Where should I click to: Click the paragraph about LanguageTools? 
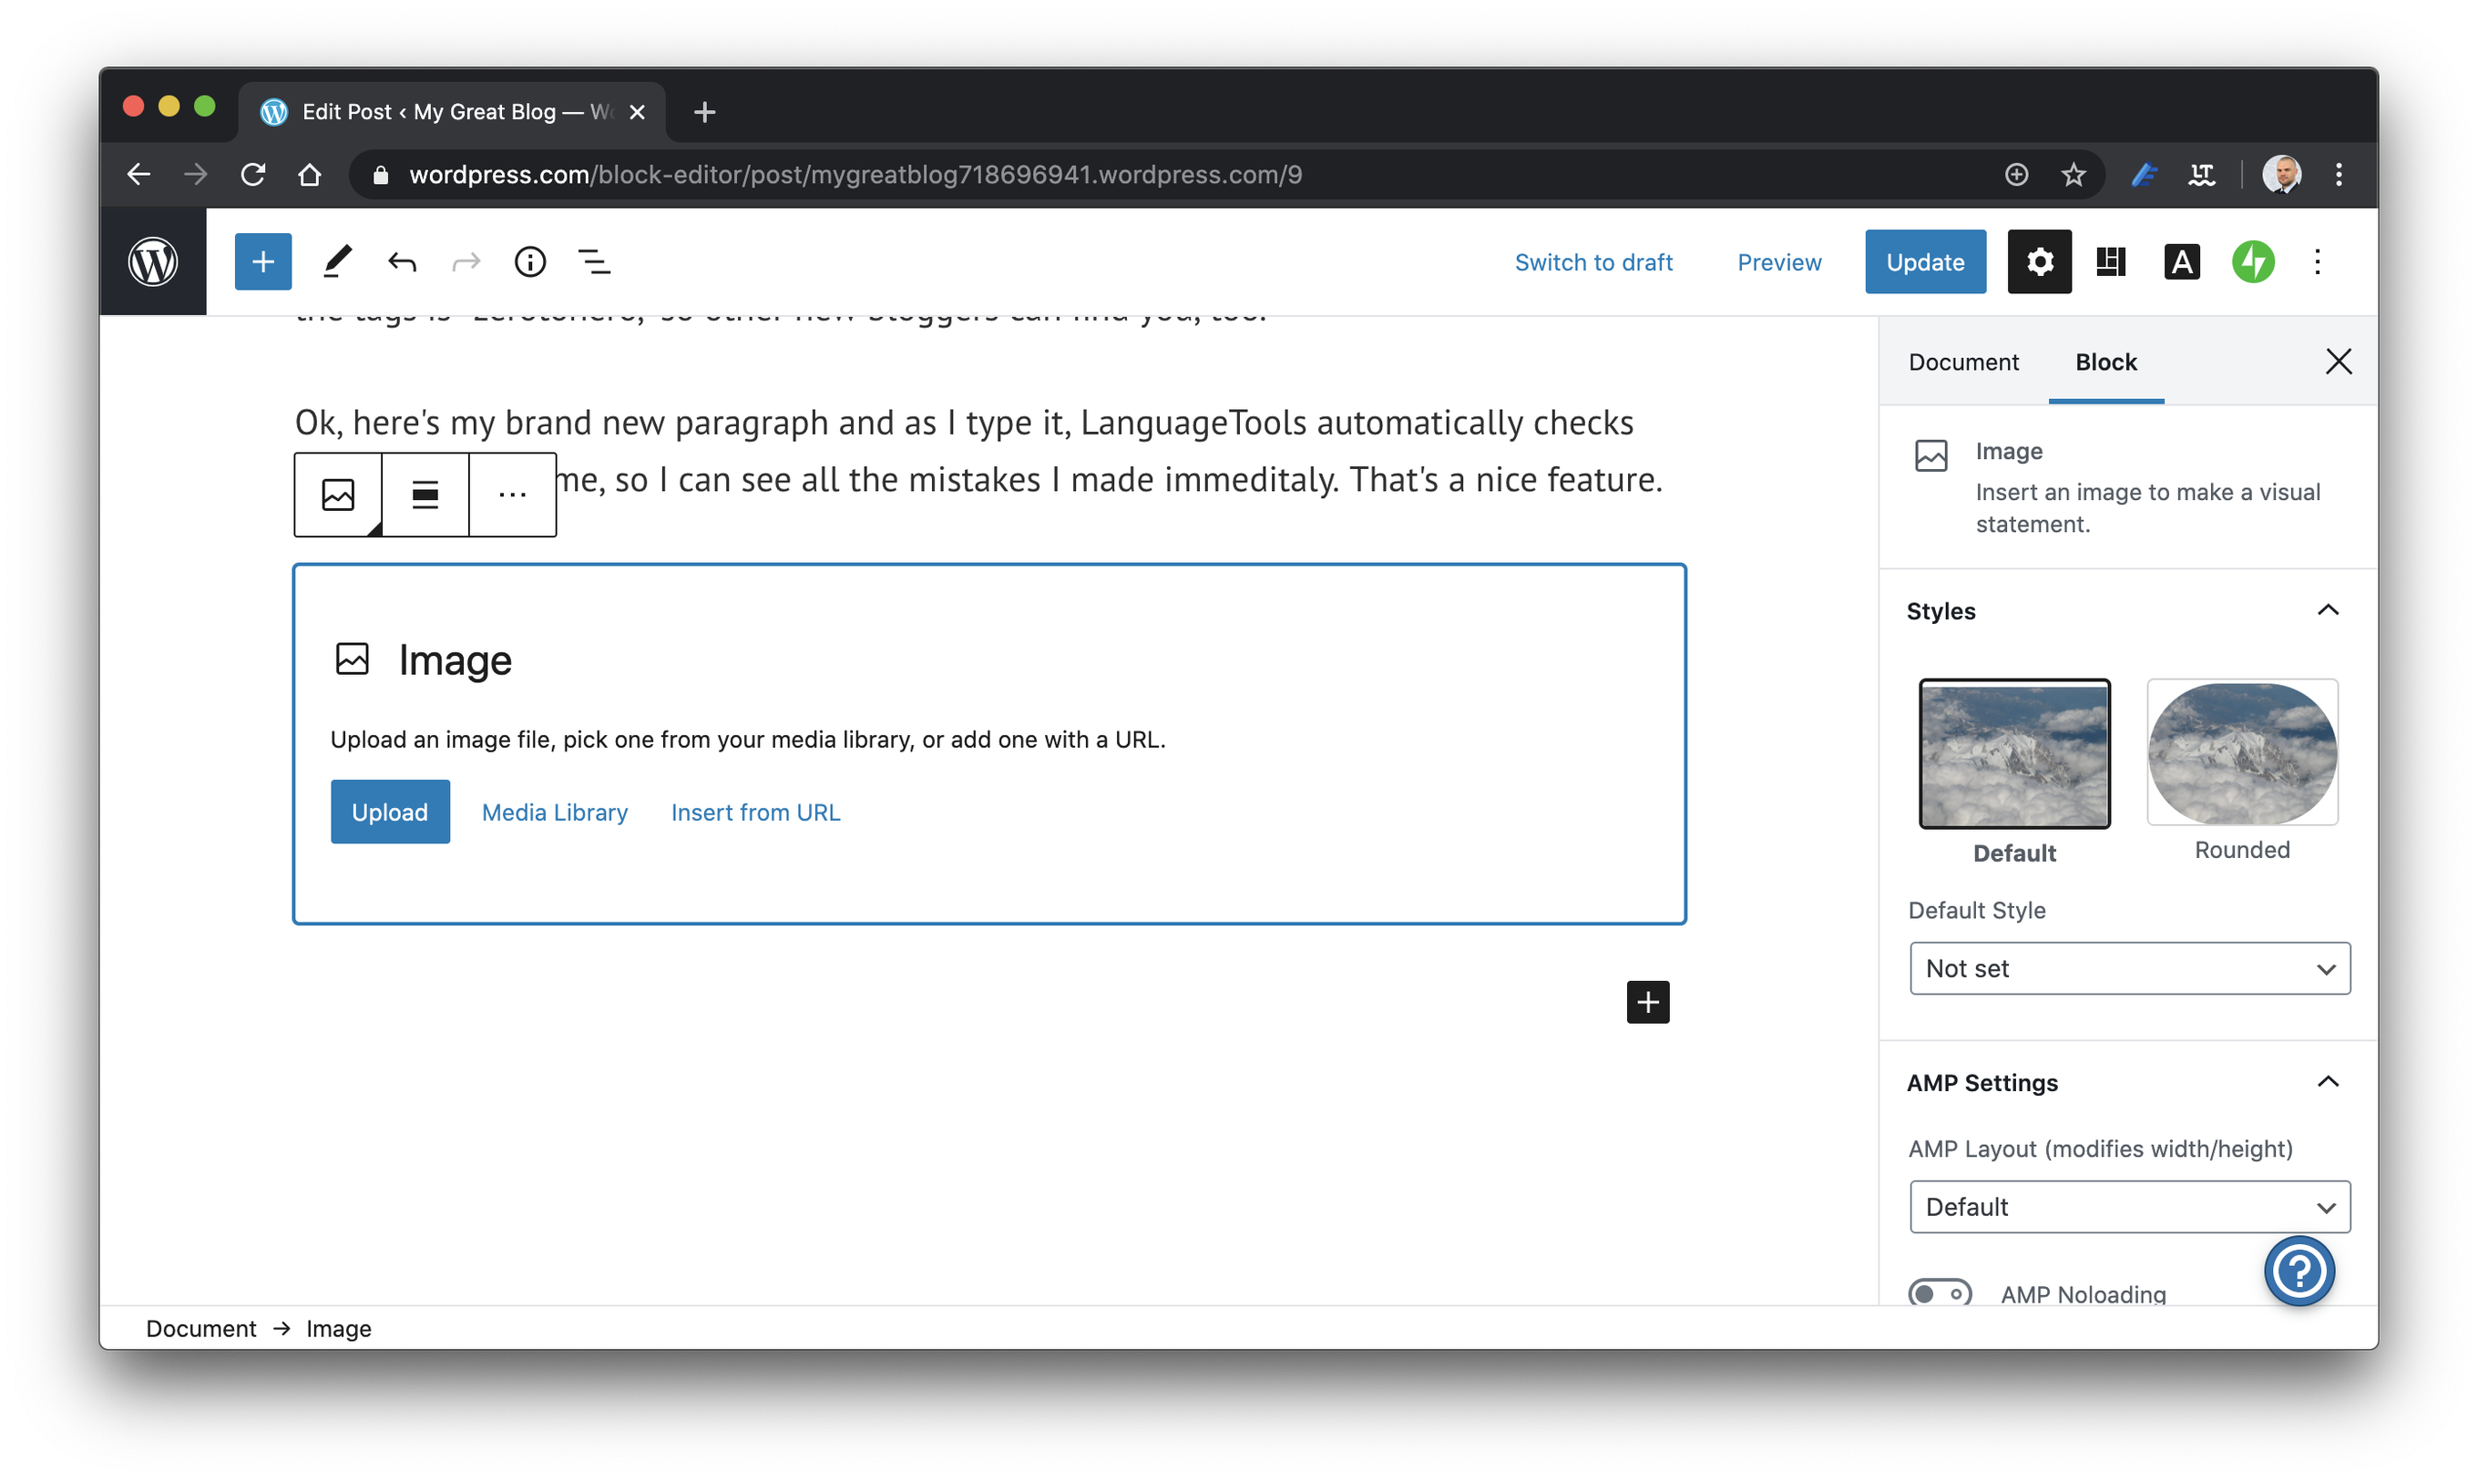978,451
